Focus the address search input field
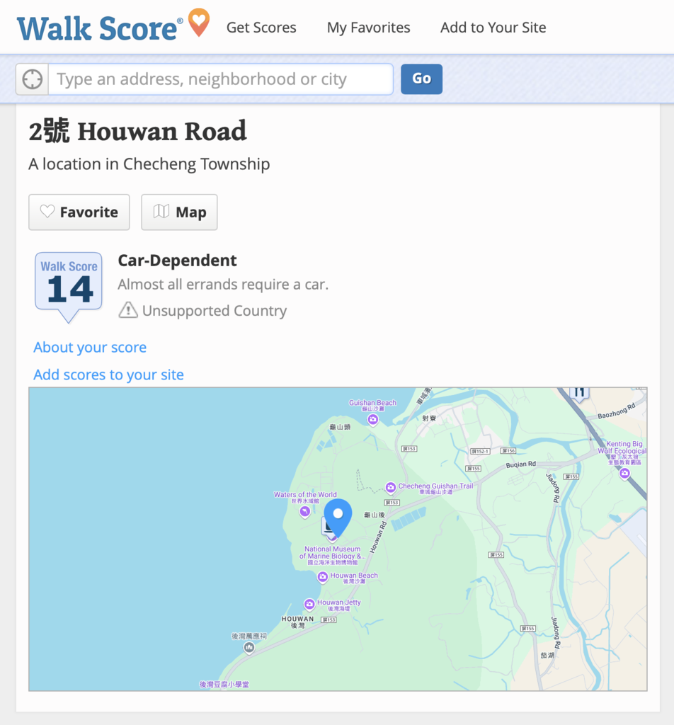Image resolution: width=674 pixels, height=725 pixels. (x=220, y=79)
